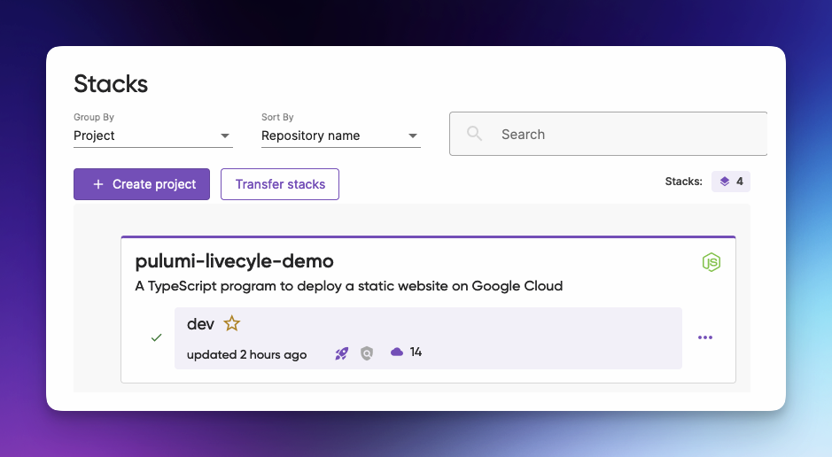Click the shield icon on dev stack
The image size is (832, 457).
(x=367, y=353)
